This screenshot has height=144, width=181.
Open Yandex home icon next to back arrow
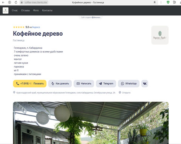[9, 2]
